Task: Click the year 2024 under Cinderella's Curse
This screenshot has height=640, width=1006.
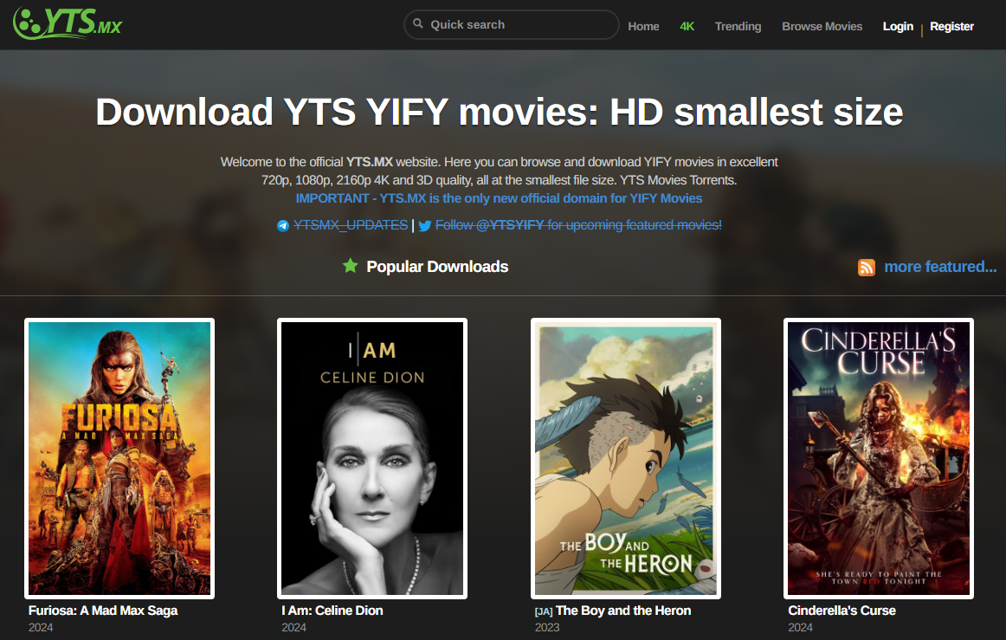Action: click(800, 628)
